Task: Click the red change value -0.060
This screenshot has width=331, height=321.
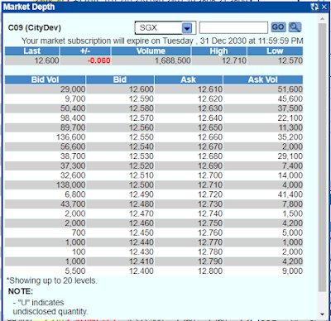Action: [x=99, y=60]
